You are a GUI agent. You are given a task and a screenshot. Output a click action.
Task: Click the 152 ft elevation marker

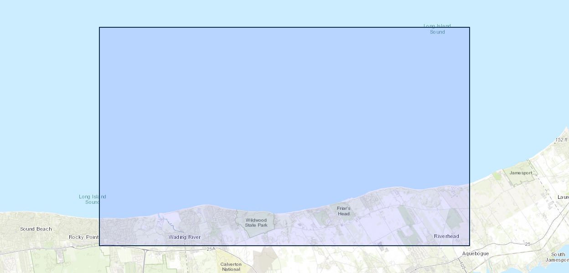click(x=561, y=140)
